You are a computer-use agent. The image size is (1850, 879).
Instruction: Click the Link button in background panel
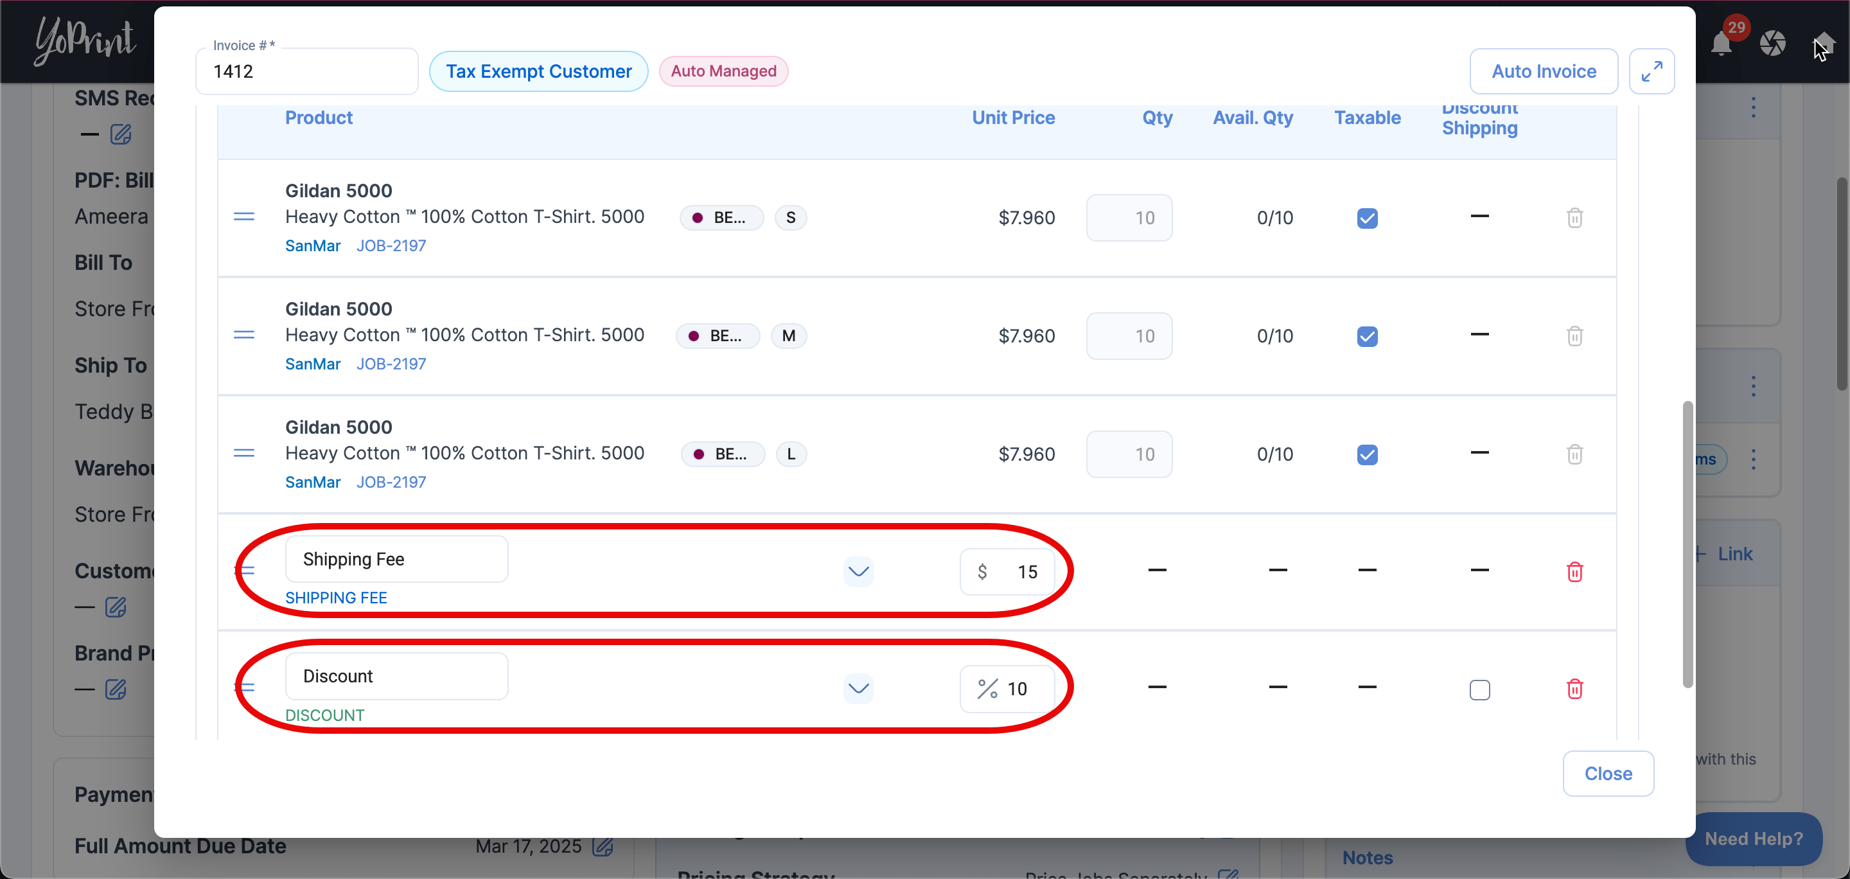click(x=1724, y=554)
